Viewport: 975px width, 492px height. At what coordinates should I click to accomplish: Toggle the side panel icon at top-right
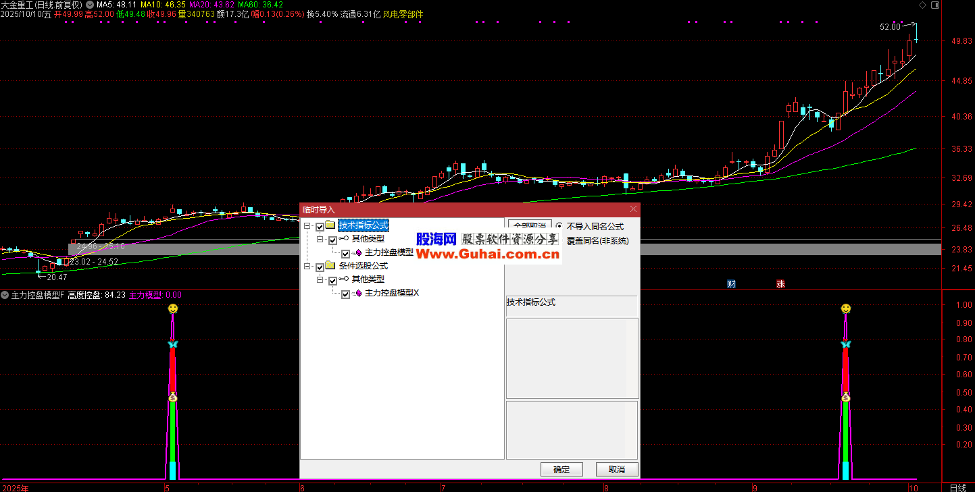[934, 5]
